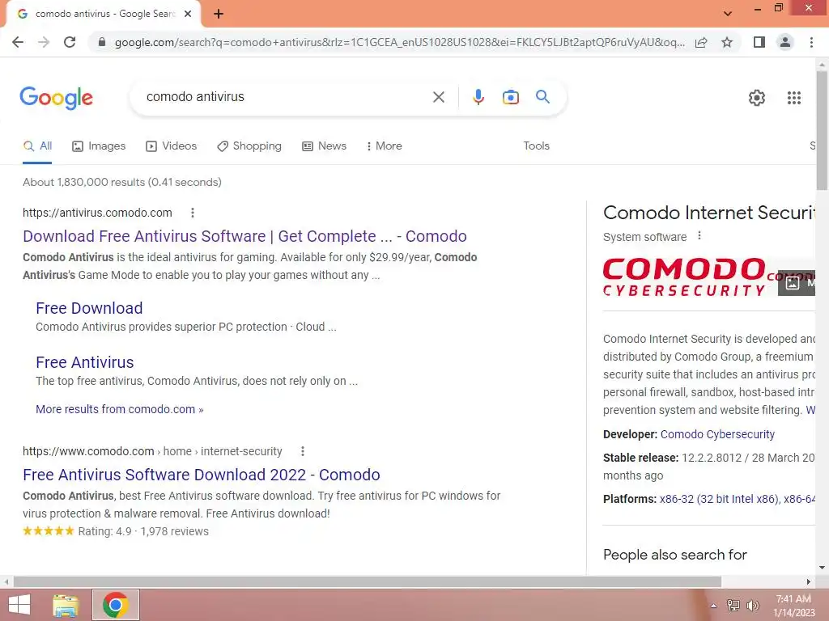Open File Explorer from taskbar

[66, 605]
